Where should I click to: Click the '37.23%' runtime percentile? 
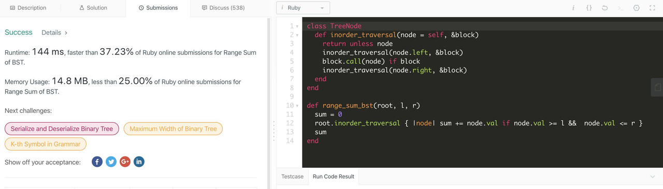pyautogui.click(x=117, y=52)
